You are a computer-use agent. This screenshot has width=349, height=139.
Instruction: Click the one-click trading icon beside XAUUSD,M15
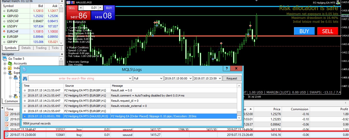click(73, 2)
